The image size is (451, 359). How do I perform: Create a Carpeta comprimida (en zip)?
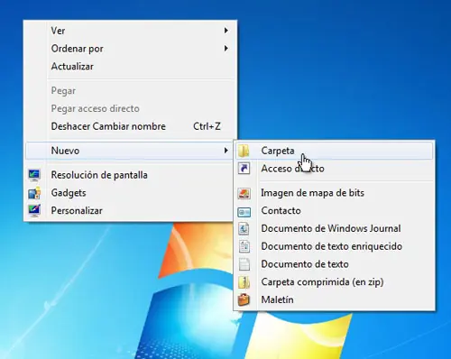point(335,282)
